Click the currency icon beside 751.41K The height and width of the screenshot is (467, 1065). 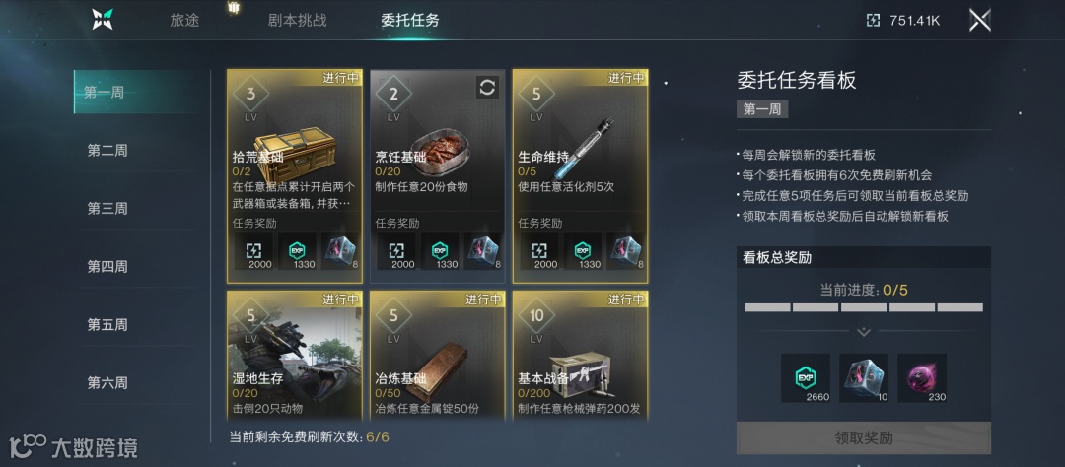[x=873, y=21]
